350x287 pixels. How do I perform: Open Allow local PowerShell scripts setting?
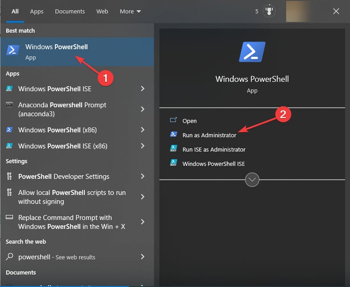[x=71, y=197]
